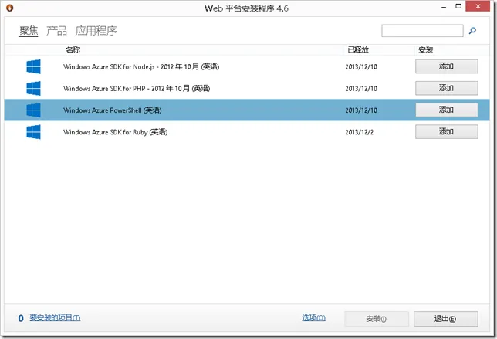Add Windows Azure PowerShell
Image resolution: width=497 pixels, height=339 pixels.
point(447,110)
